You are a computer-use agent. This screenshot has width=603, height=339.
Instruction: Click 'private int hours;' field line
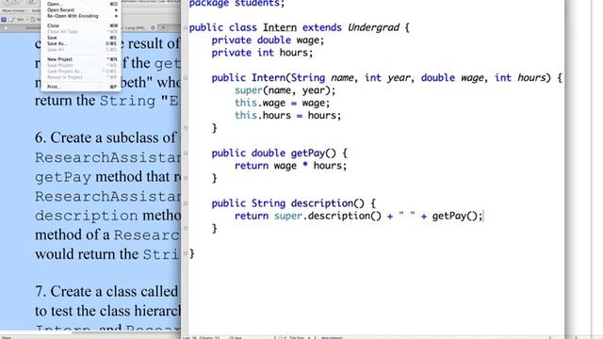pos(262,53)
